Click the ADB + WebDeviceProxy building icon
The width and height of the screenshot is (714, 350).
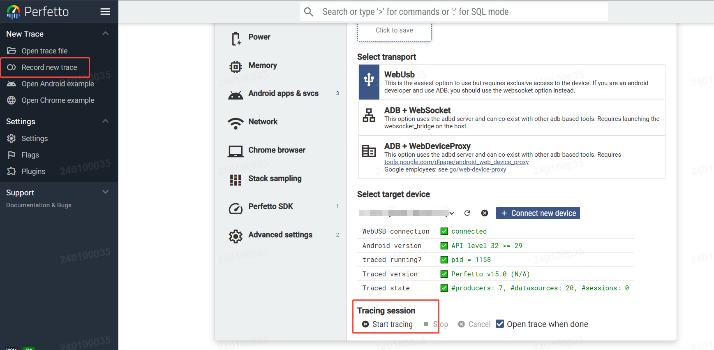coord(369,151)
